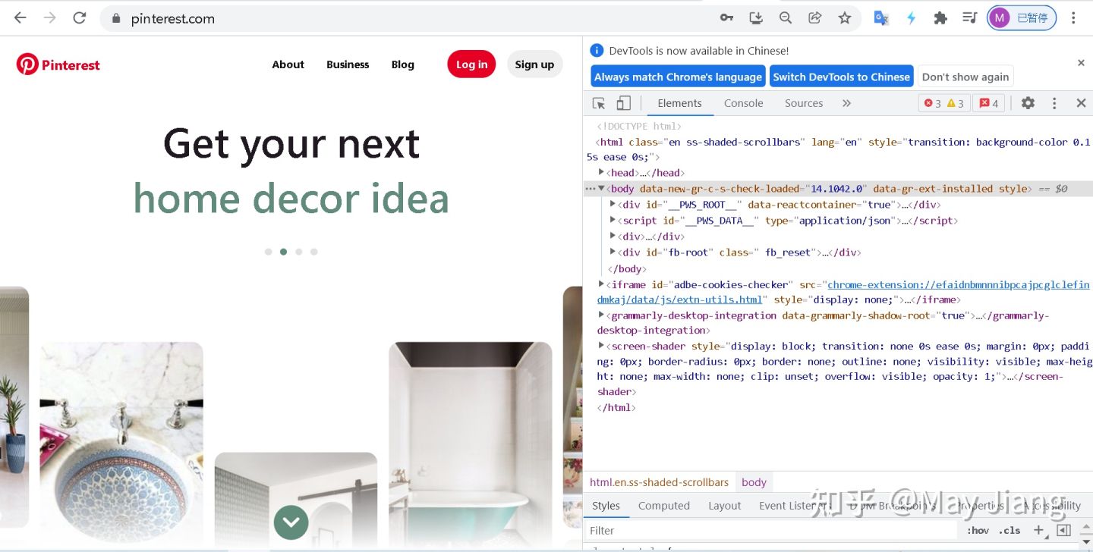Activate the inspect element picker
Viewport: 1093px width, 552px height.
(x=599, y=103)
